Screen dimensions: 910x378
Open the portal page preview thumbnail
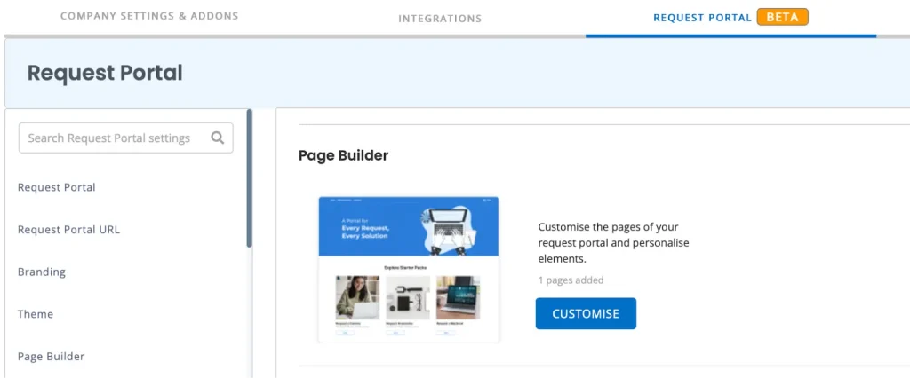(409, 269)
